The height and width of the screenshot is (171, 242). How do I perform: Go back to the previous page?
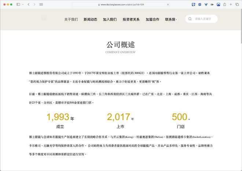coord(29,4)
